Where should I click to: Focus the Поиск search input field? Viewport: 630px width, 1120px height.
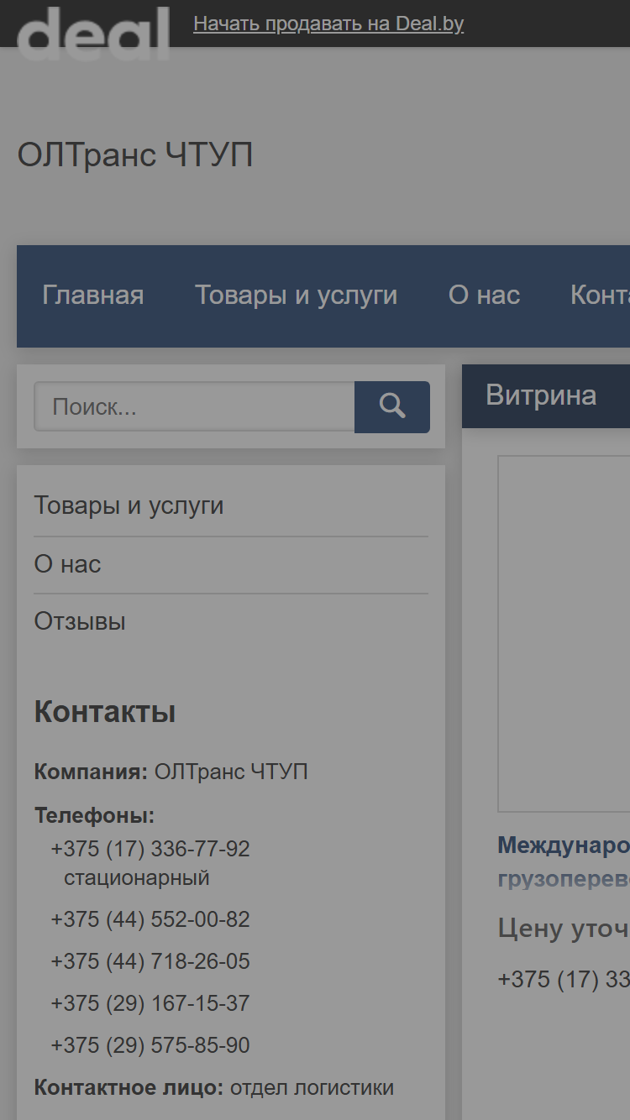194,407
